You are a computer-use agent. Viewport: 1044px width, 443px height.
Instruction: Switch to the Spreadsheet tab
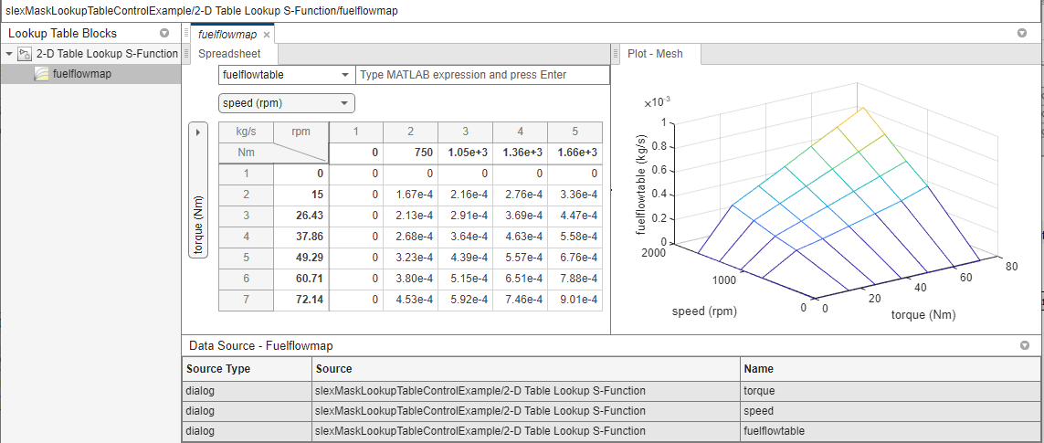pyautogui.click(x=229, y=54)
